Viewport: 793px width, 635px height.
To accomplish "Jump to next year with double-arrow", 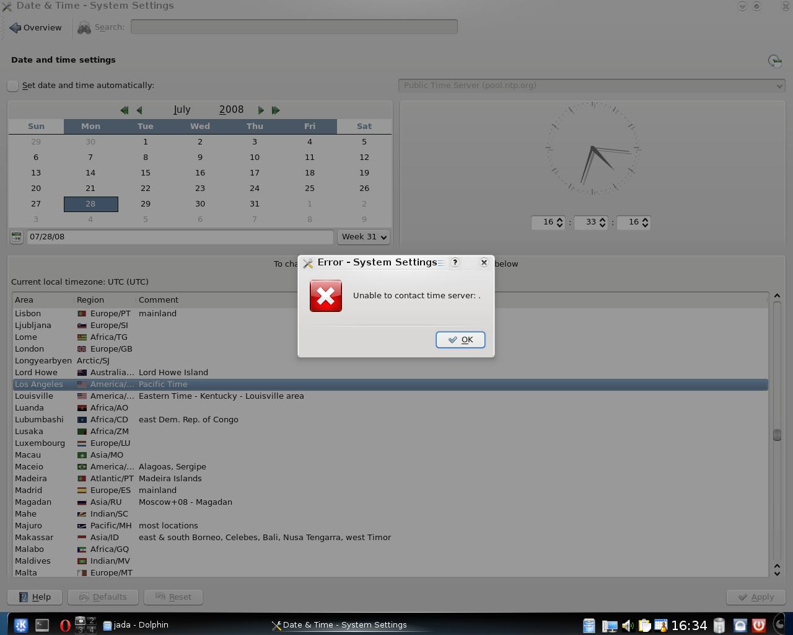I will 276,110.
